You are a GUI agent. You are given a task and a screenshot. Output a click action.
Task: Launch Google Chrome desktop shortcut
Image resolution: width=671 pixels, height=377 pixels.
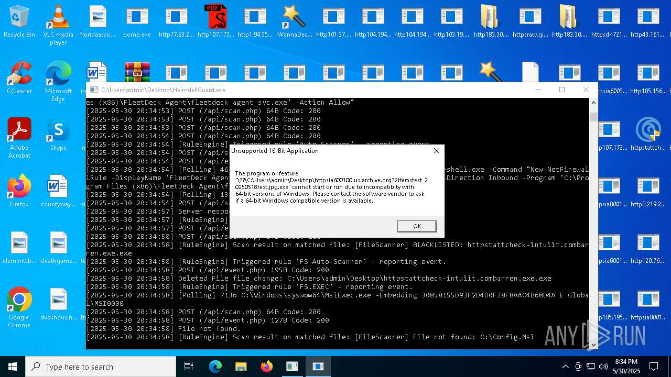pyautogui.click(x=19, y=308)
